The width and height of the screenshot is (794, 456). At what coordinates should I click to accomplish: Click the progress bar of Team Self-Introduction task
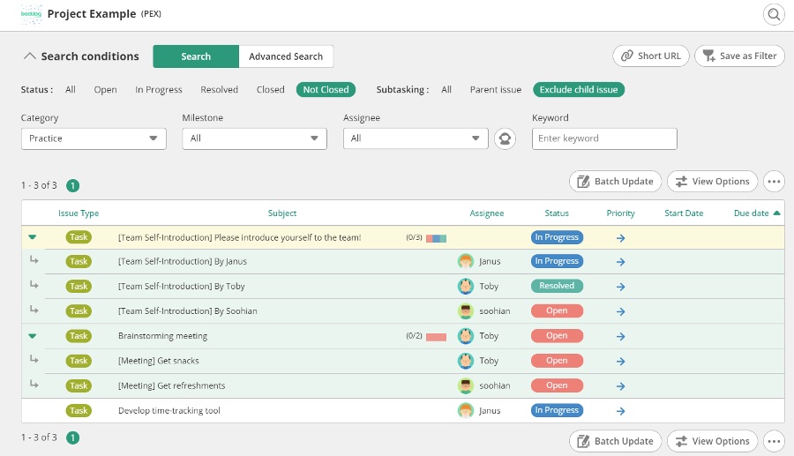tap(436, 238)
